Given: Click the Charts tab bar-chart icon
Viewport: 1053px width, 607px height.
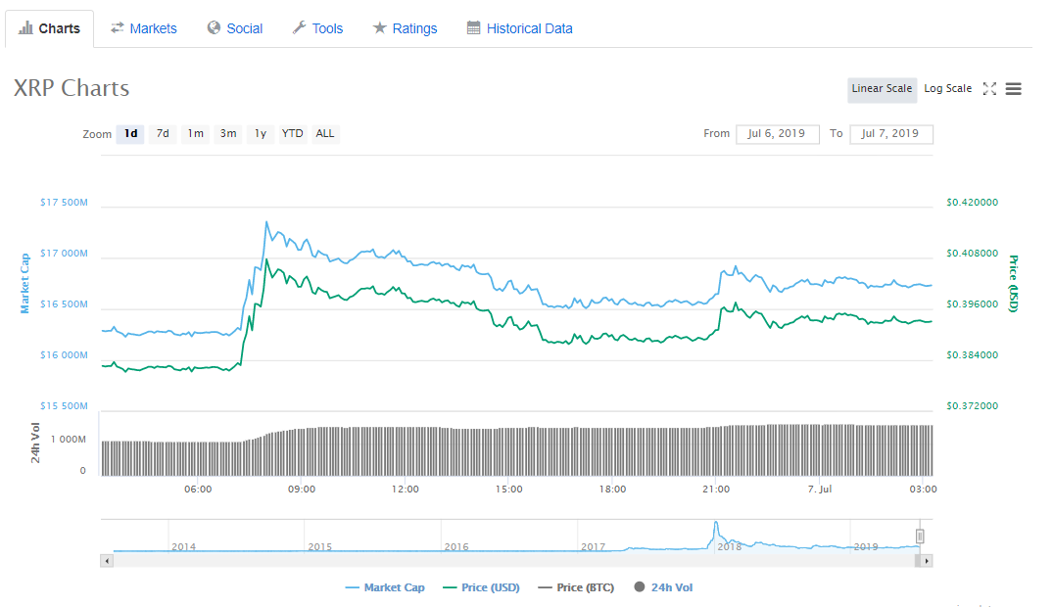Looking at the screenshot, I should pos(25,28).
